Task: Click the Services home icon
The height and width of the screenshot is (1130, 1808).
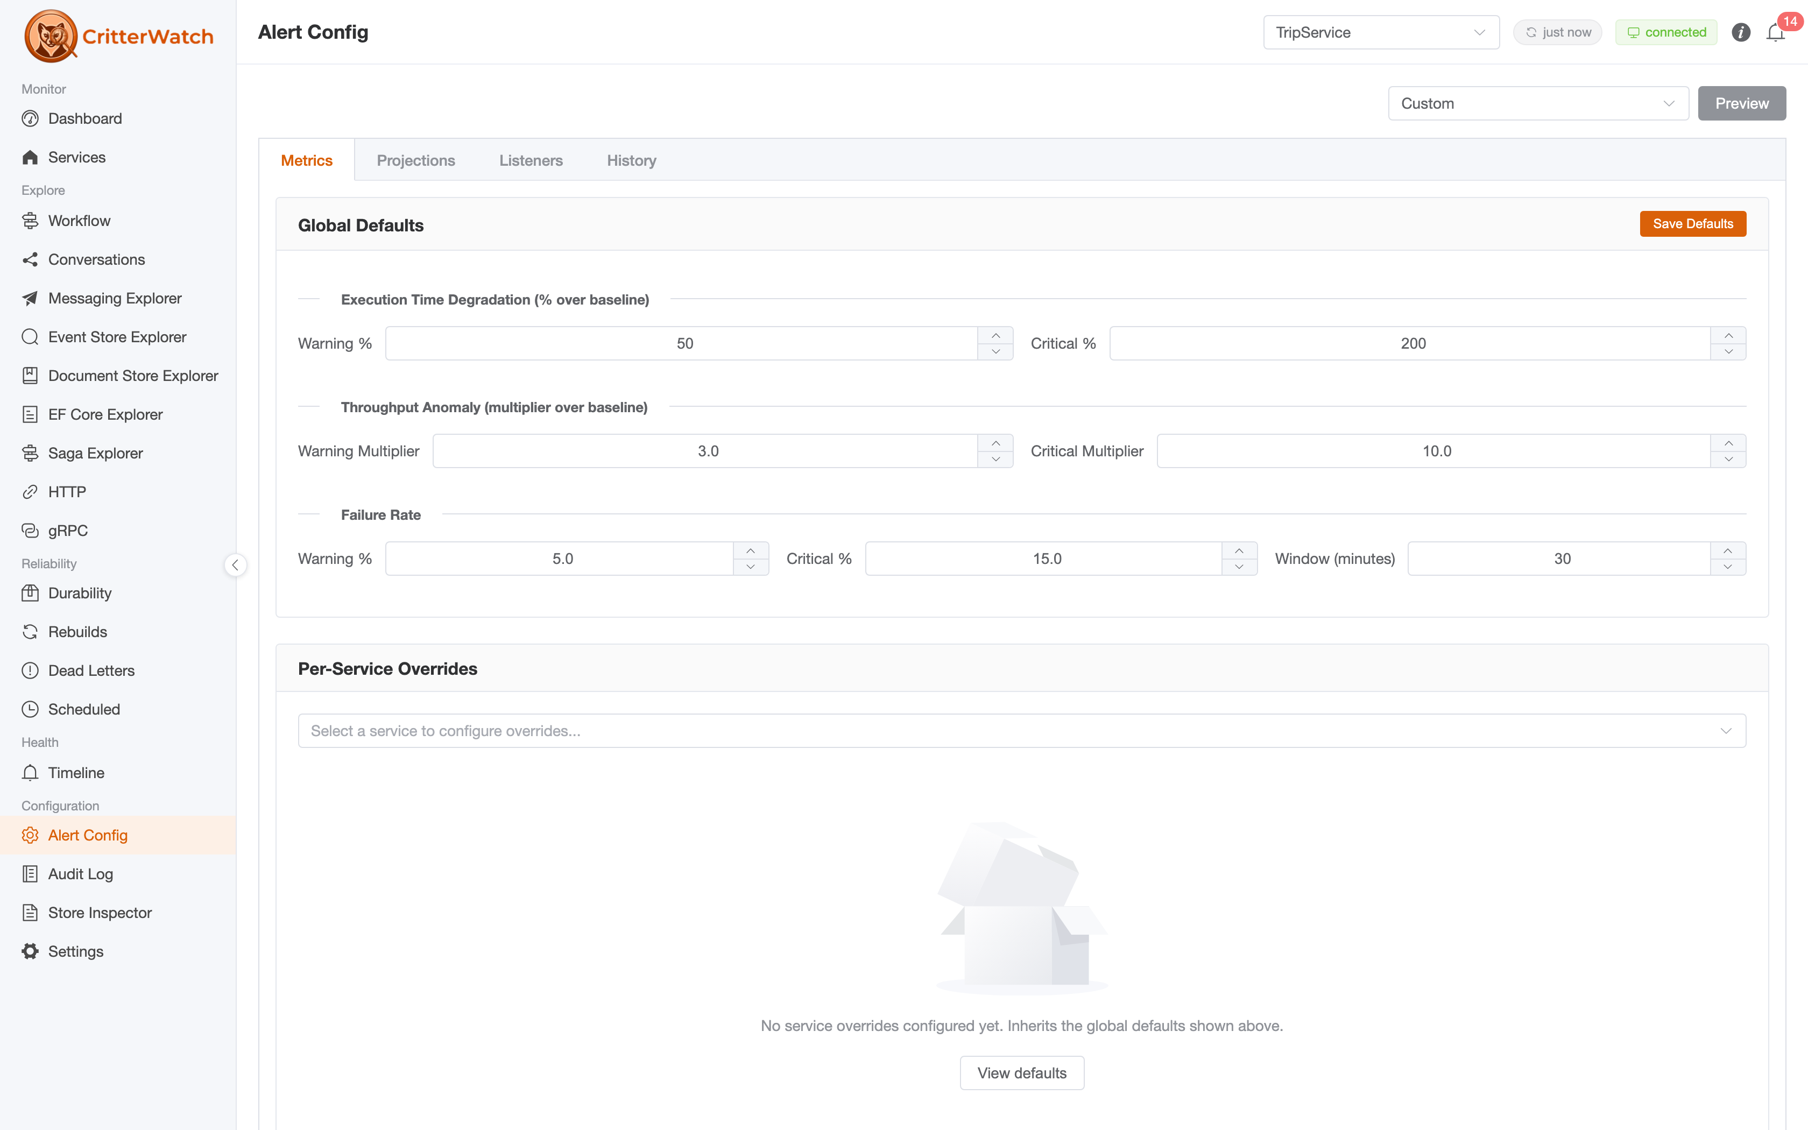Action: pos(30,157)
